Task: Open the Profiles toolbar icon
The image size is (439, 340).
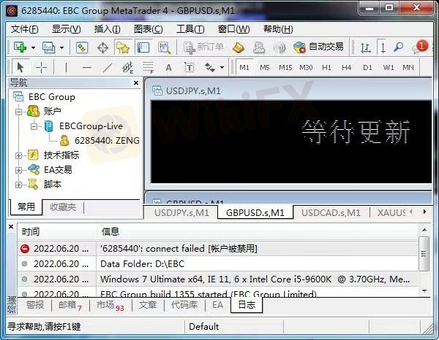Action: click(x=49, y=47)
